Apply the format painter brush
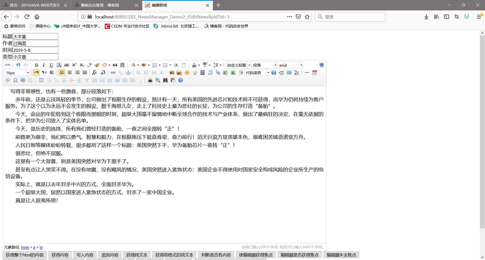485x260 pixels. 97,65
